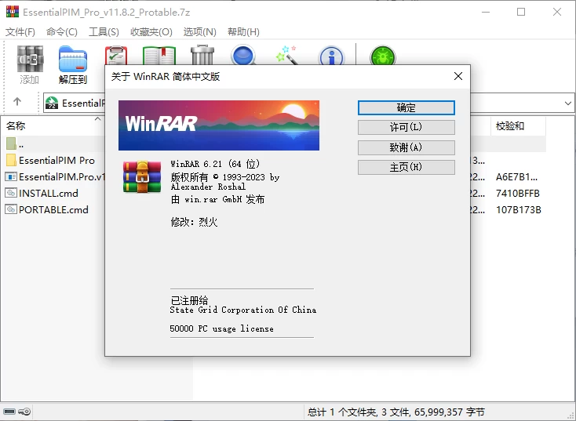The height and width of the screenshot is (421, 576).
Task: Click the WinRAR app icon in title bar
Action: [x=12, y=12]
